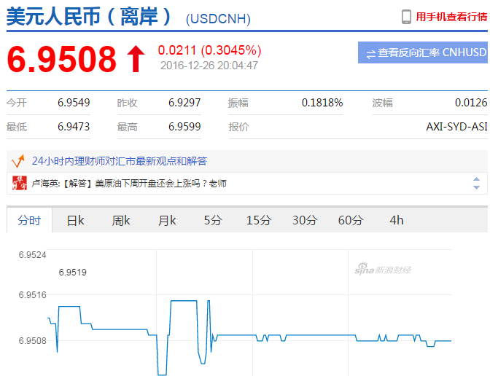The width and height of the screenshot is (490, 376).
Task: Select the 5分 chart tab
Action: click(213, 221)
